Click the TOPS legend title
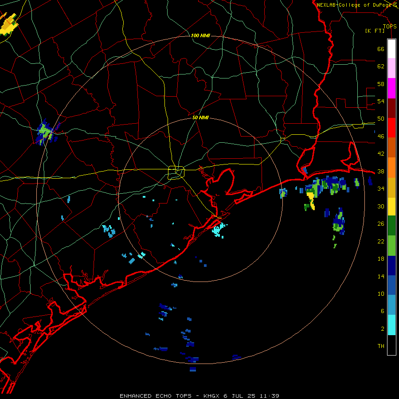Screen dimensions: 399x399 (390, 26)
